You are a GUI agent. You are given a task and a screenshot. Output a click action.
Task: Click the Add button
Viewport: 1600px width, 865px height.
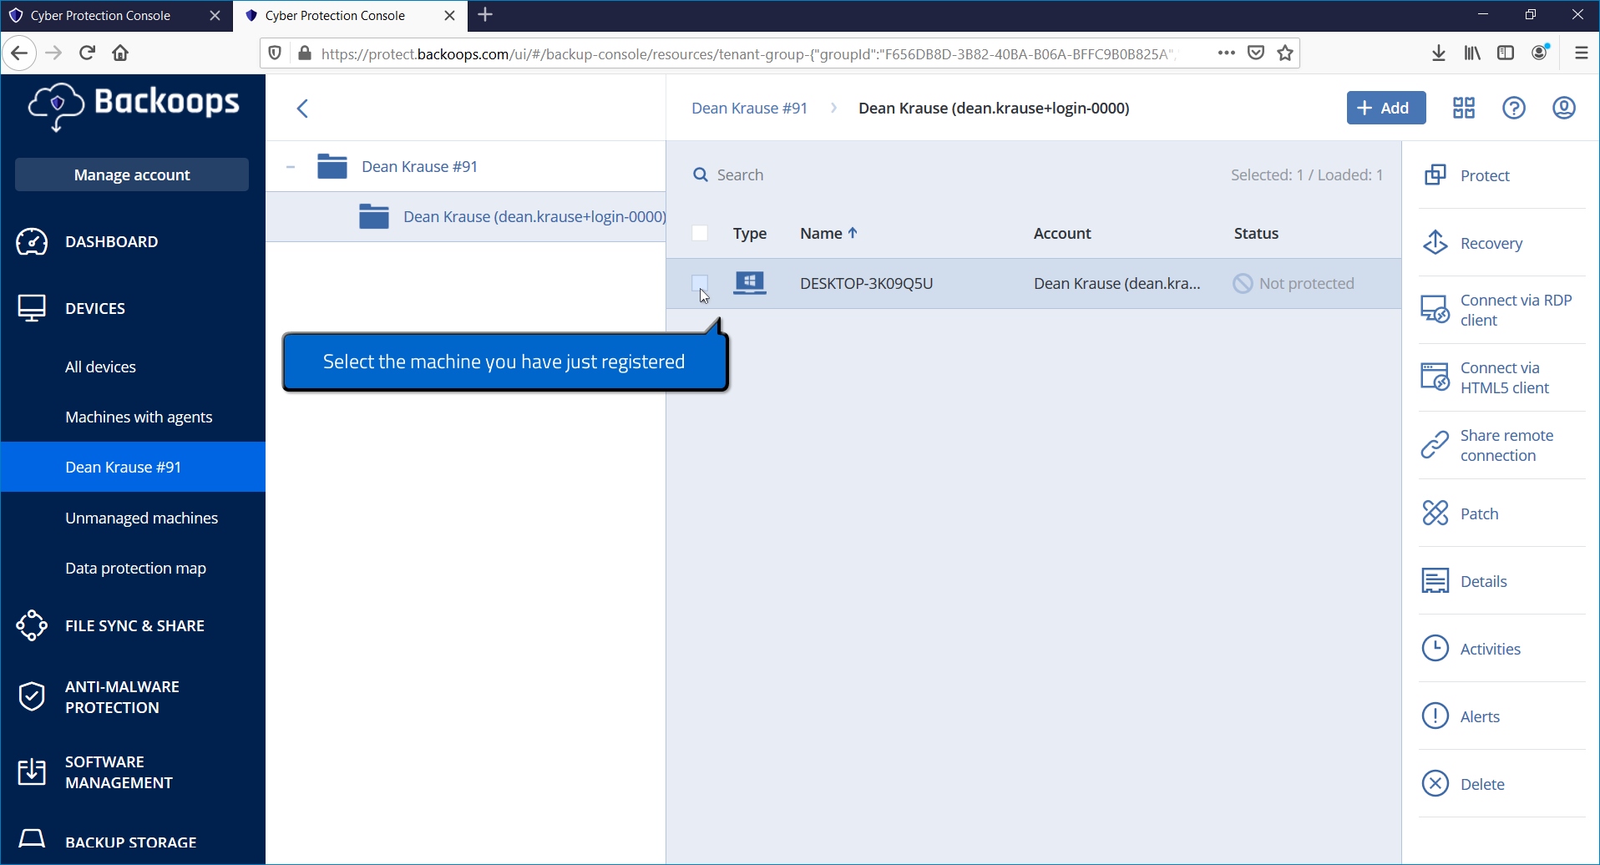click(x=1386, y=108)
